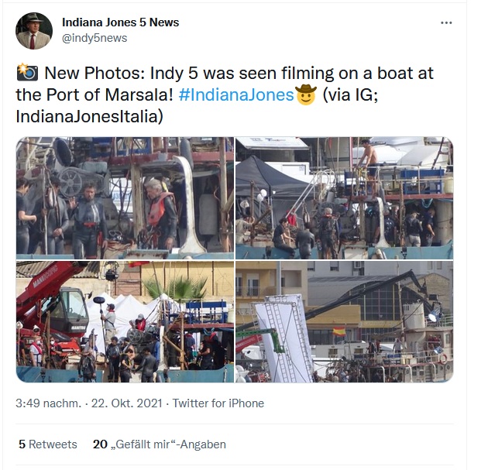This screenshot has width=488, height=470.
Task: Click the Indiana Jones 5 News profile avatar
Action: (34, 31)
